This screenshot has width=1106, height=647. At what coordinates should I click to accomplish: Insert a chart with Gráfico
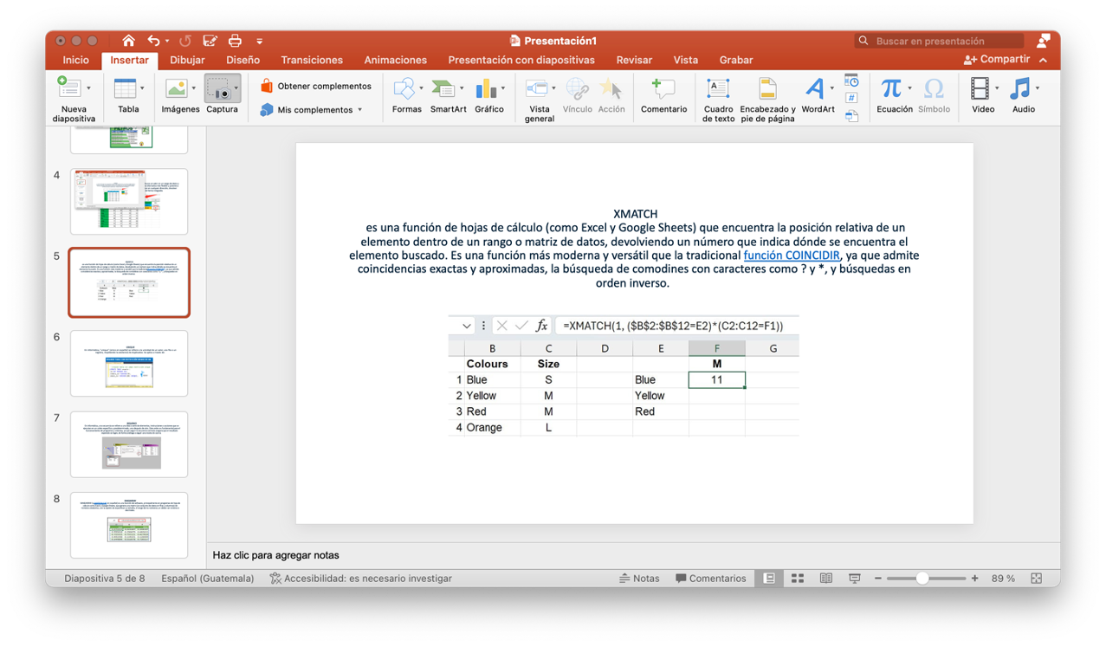(487, 89)
